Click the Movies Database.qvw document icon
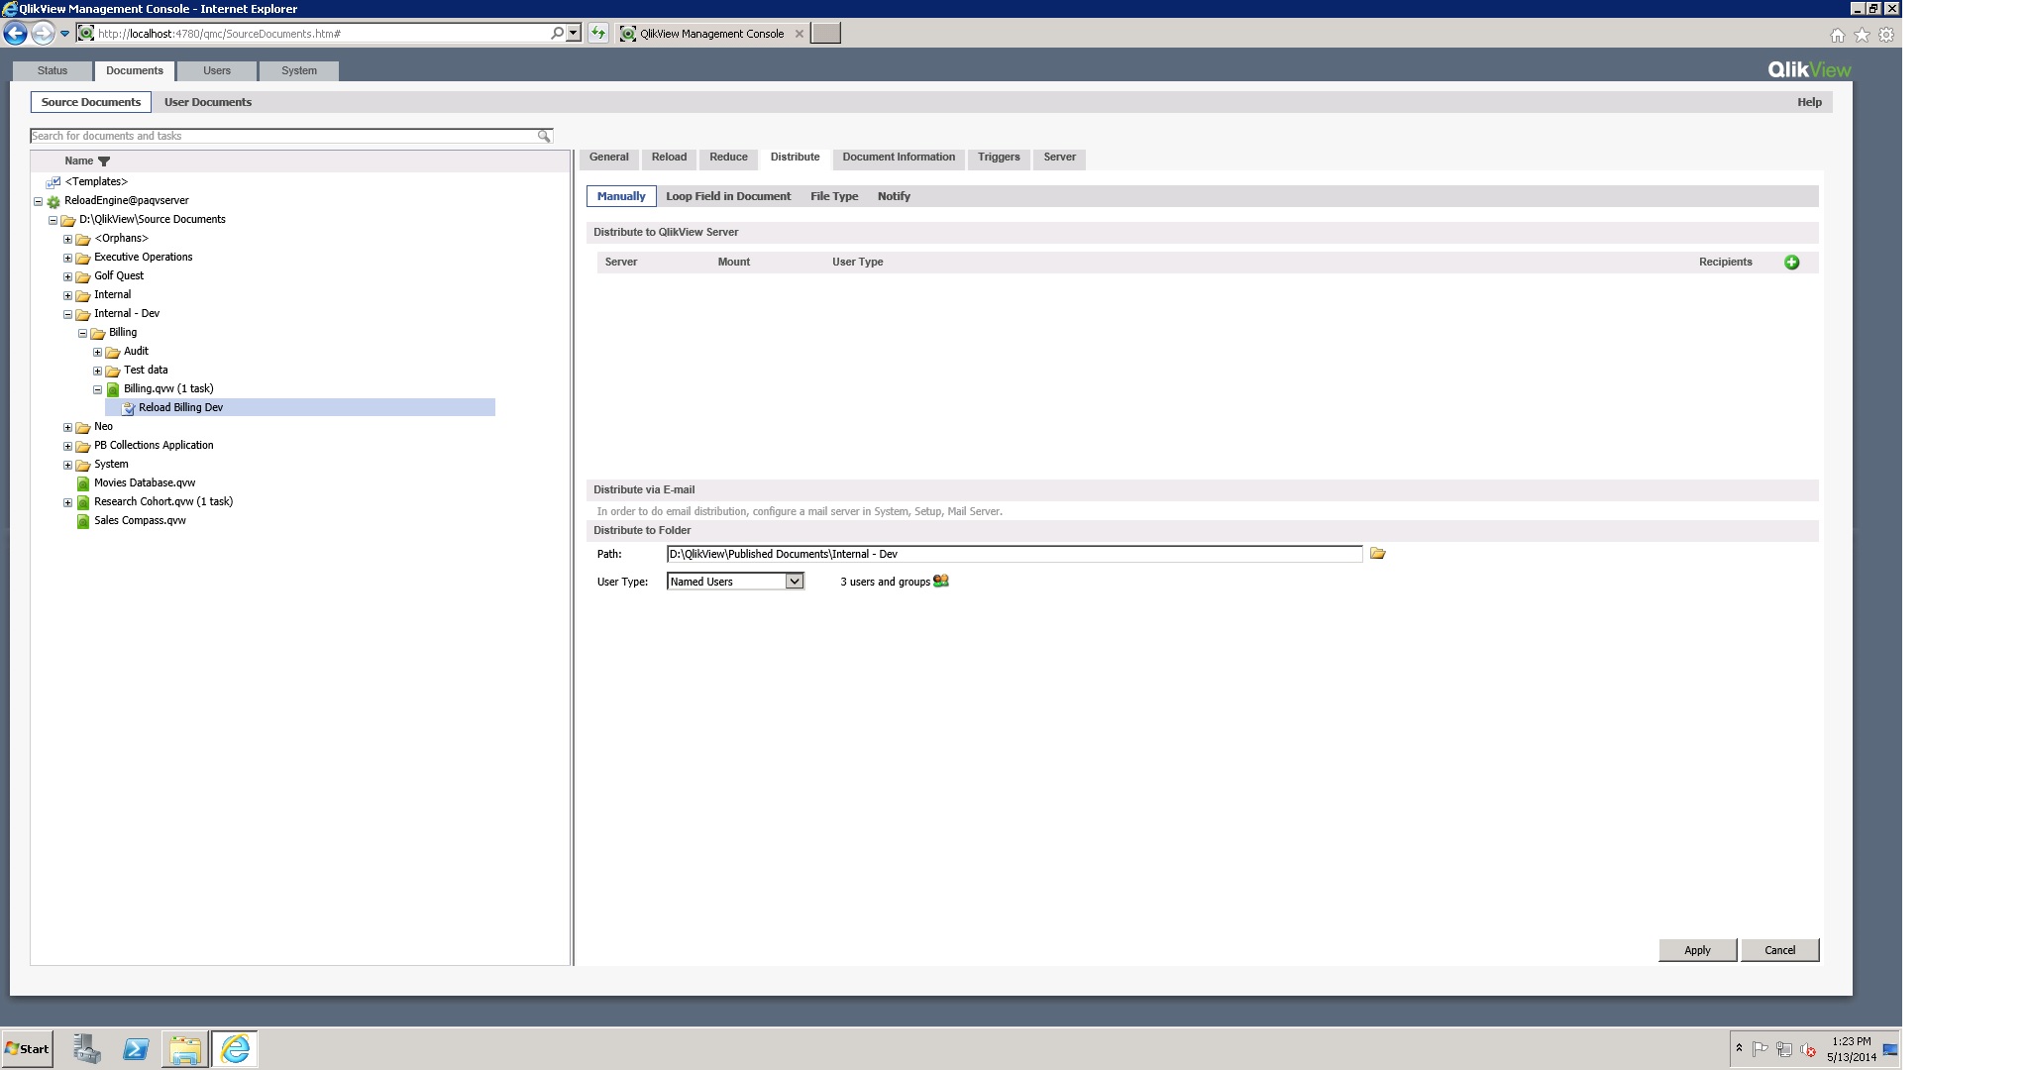 [x=83, y=483]
